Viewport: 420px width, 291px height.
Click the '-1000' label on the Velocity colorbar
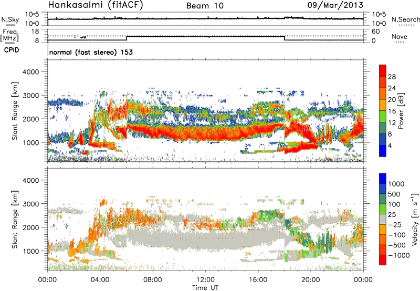[398, 255]
